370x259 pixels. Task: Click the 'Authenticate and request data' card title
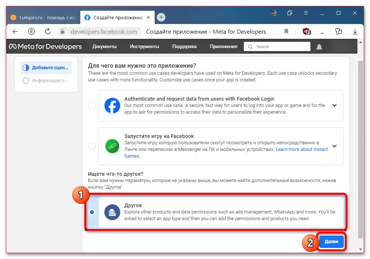[199, 98]
